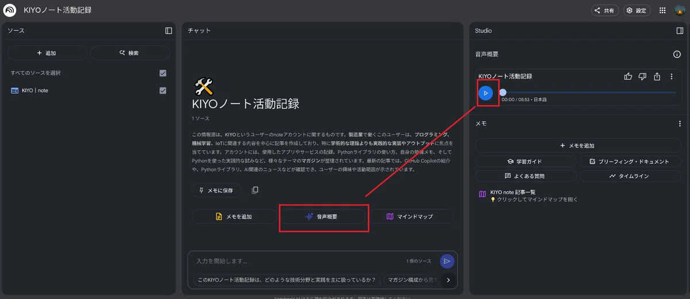Like the audio overview with thumbs up

click(628, 76)
